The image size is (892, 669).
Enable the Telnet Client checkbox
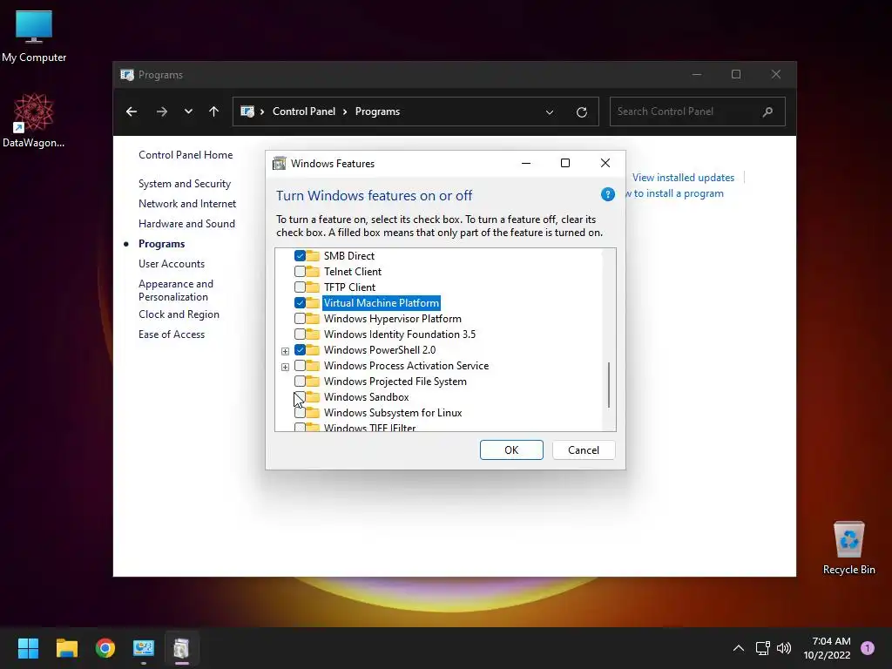pyautogui.click(x=300, y=272)
